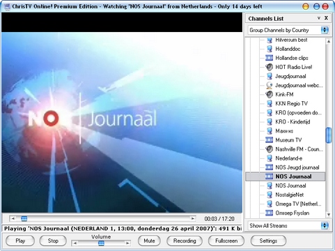Screen dimensions: 335x251
Task: Click the film icon of highlighted NOS Journaal
Action: 269,176
